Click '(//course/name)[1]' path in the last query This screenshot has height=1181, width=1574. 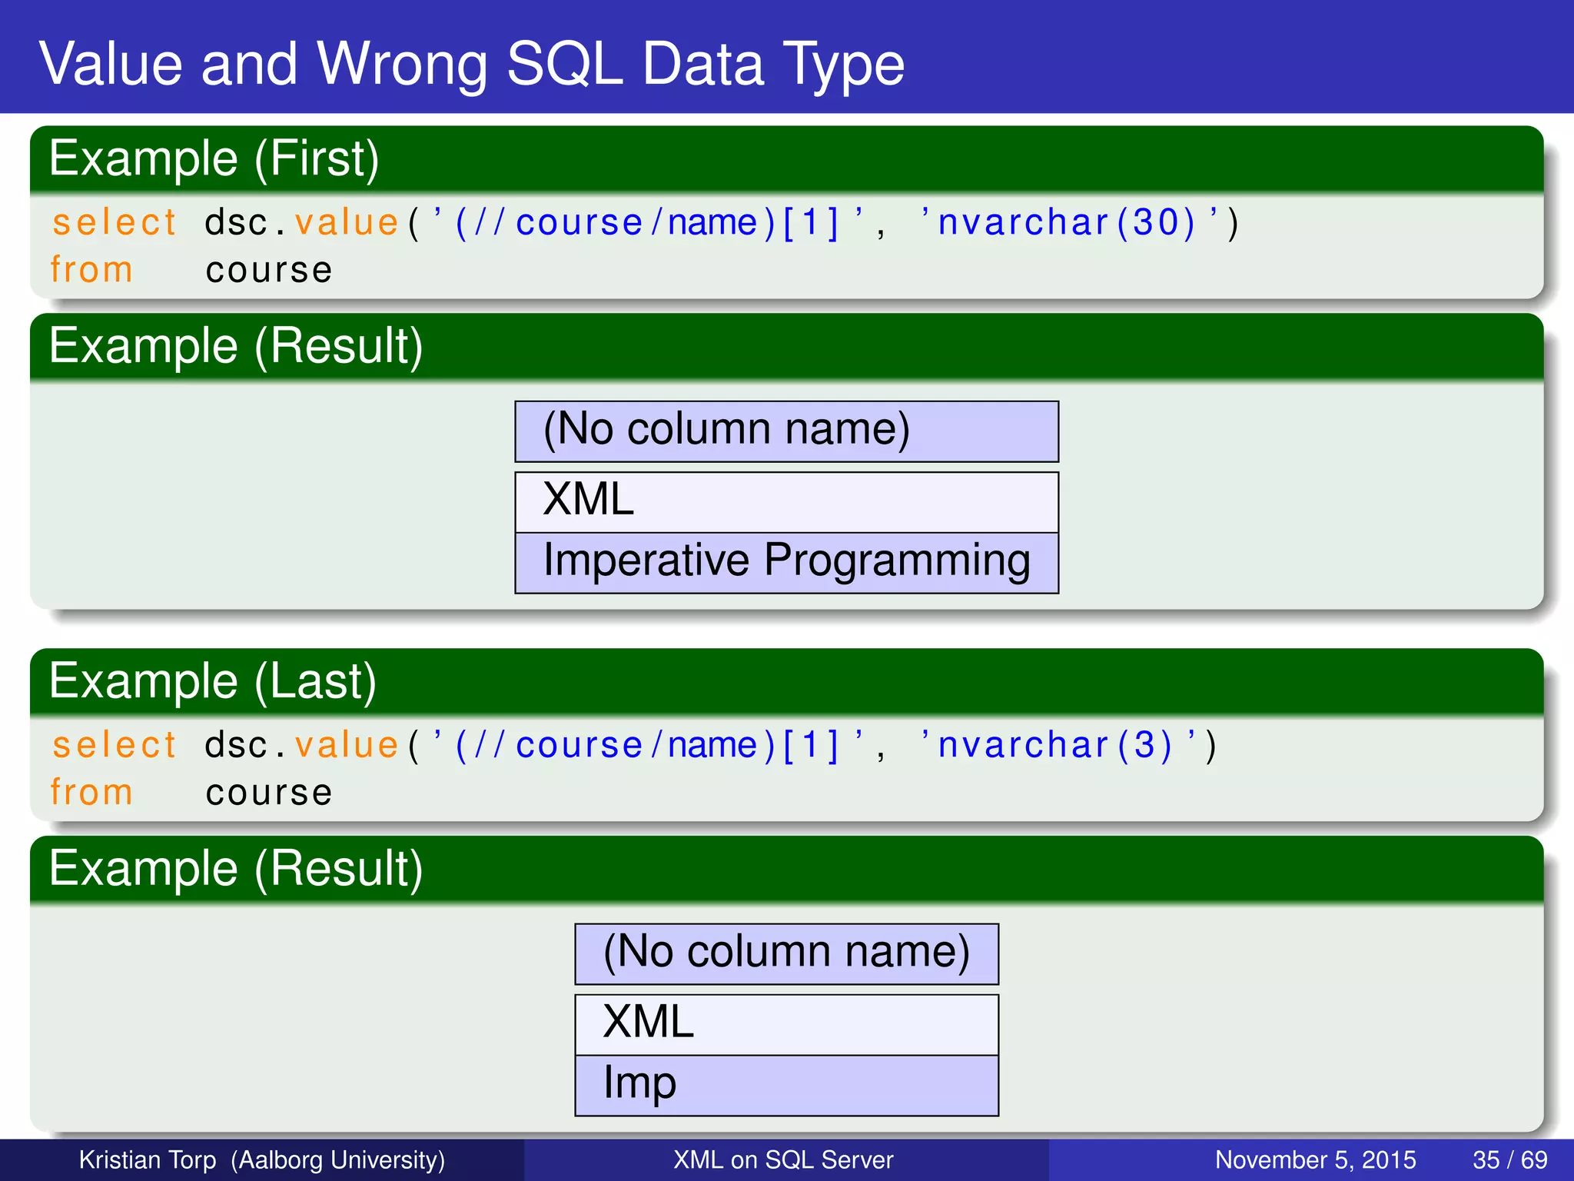tap(647, 746)
